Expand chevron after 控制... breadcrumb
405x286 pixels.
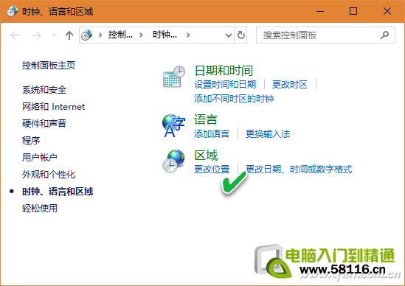(141, 35)
